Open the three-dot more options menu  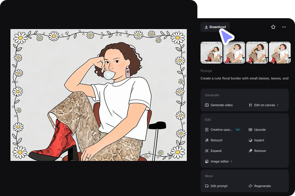(284, 27)
